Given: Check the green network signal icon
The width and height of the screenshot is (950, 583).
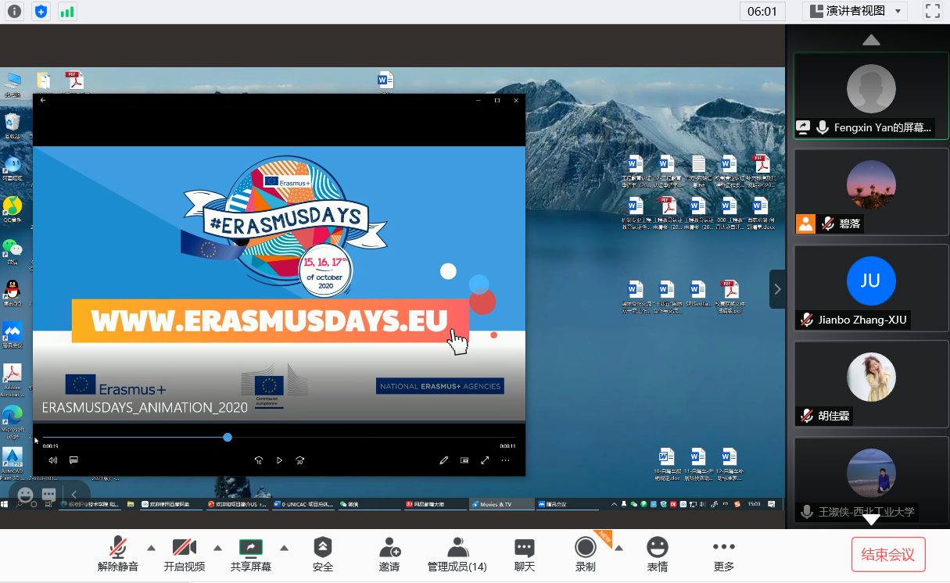Looking at the screenshot, I should pyautogui.click(x=67, y=11).
